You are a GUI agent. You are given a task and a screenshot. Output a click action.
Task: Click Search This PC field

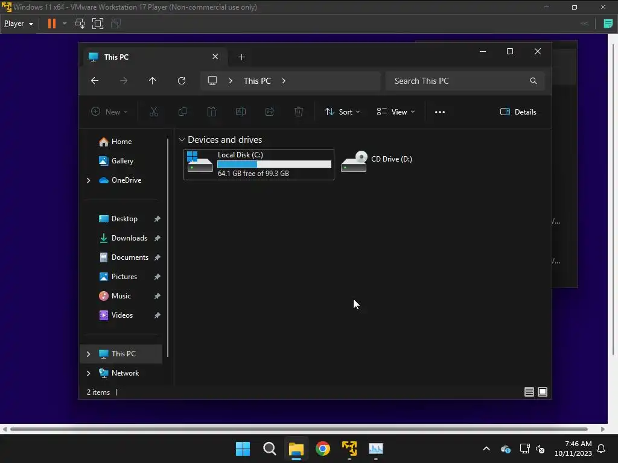pos(465,81)
